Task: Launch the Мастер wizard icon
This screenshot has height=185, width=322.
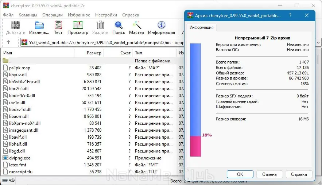Action: (136, 25)
